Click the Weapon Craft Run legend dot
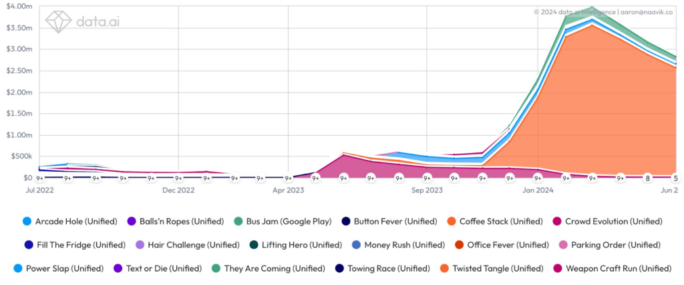 point(558,268)
